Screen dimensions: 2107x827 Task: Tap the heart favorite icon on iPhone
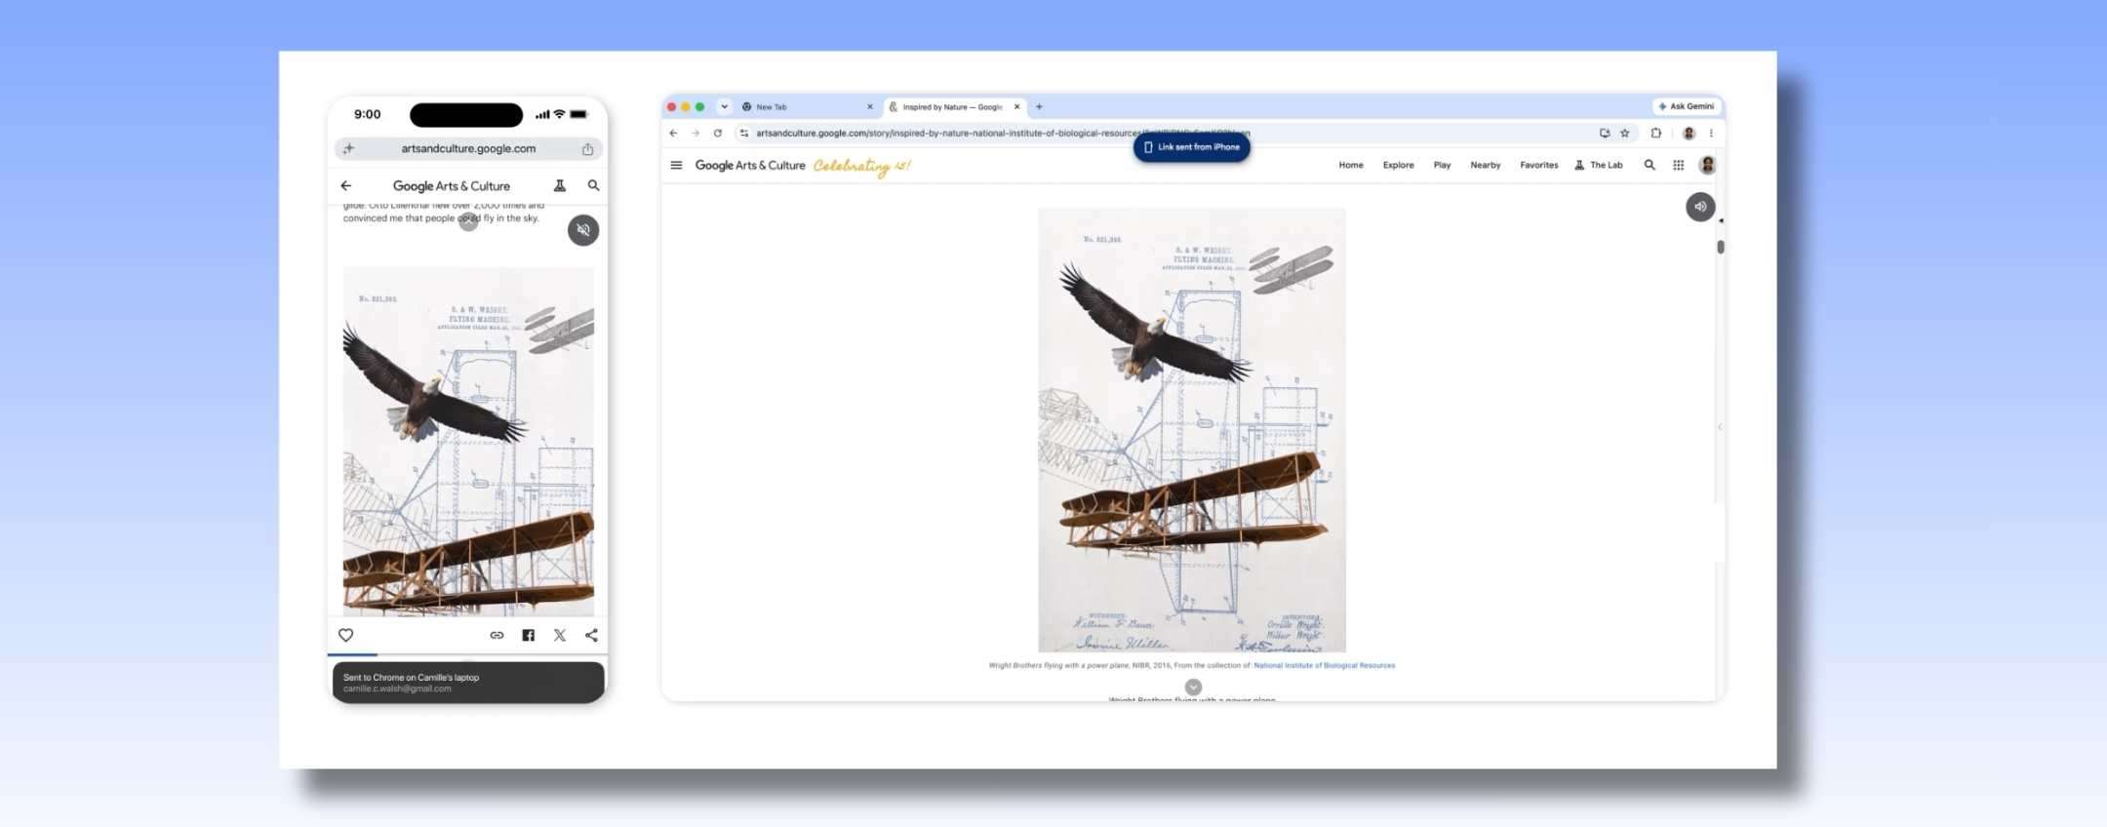(x=345, y=635)
